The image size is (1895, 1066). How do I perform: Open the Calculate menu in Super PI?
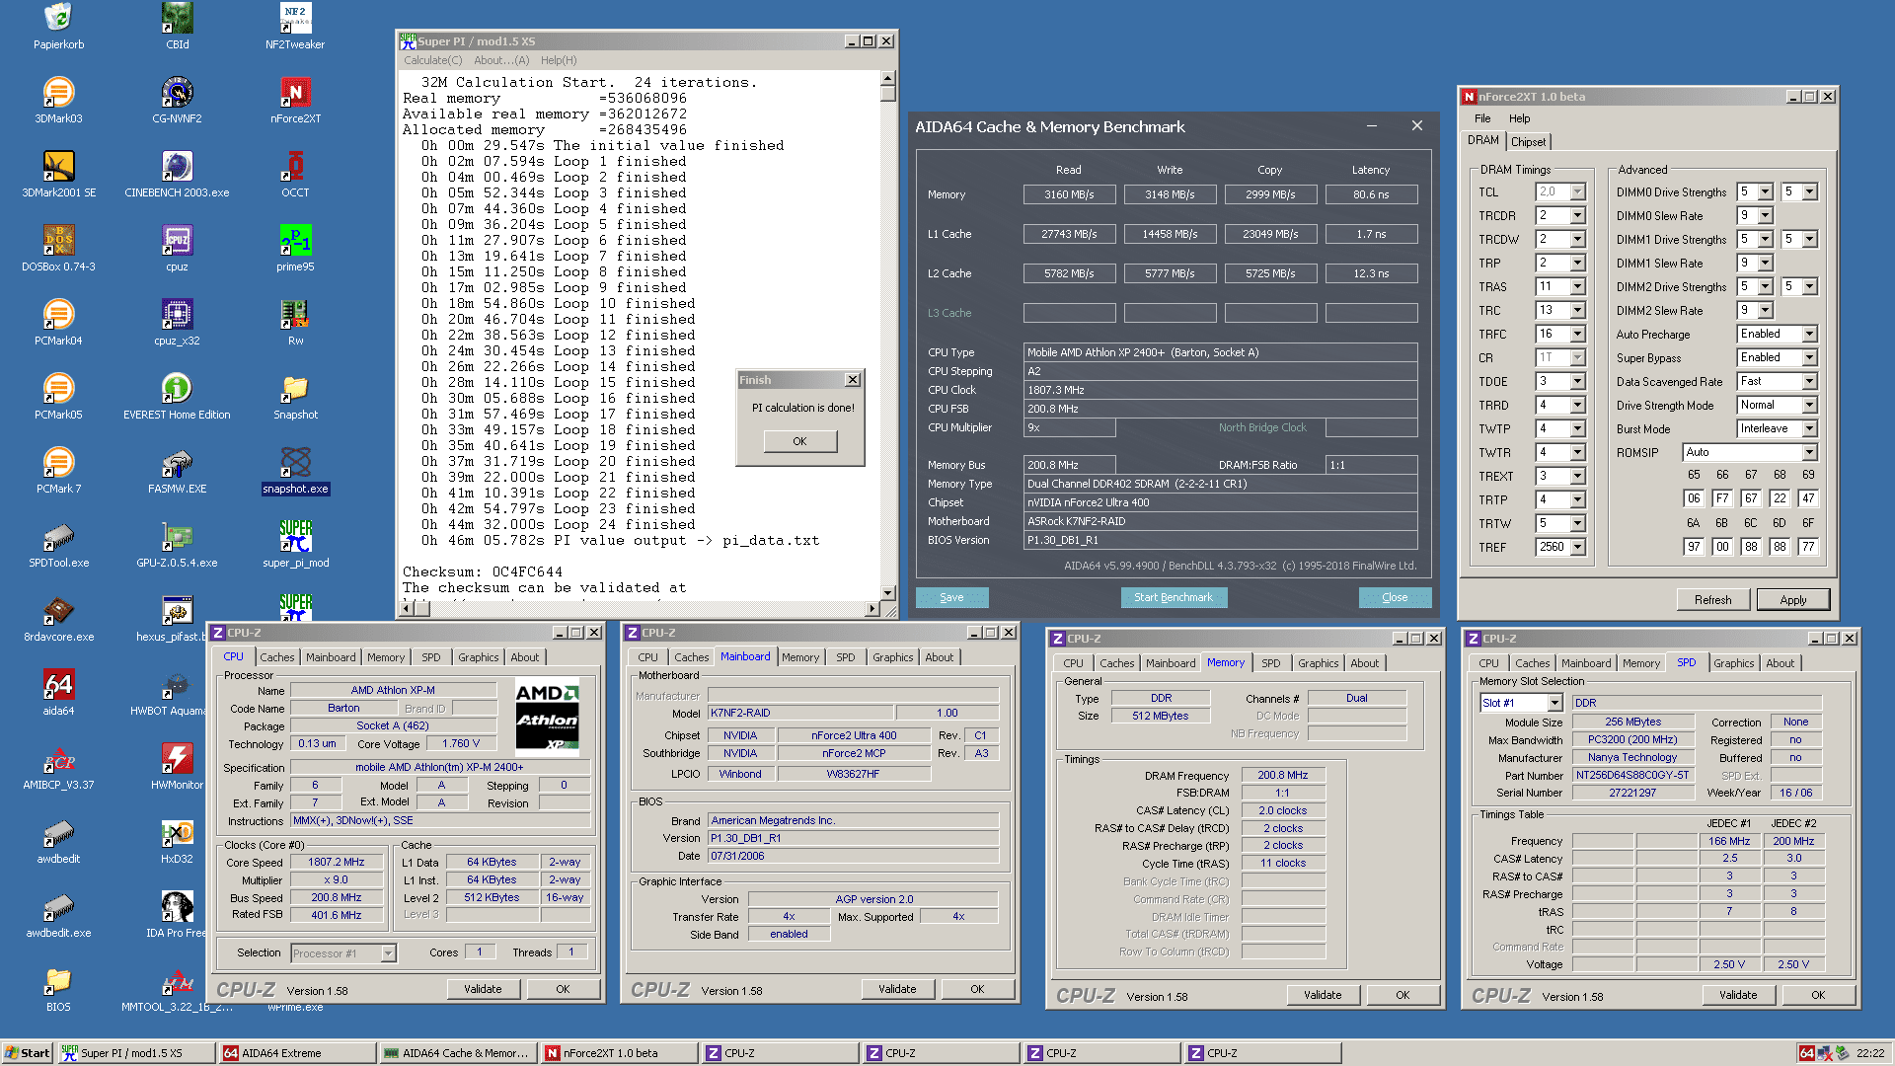point(432,60)
